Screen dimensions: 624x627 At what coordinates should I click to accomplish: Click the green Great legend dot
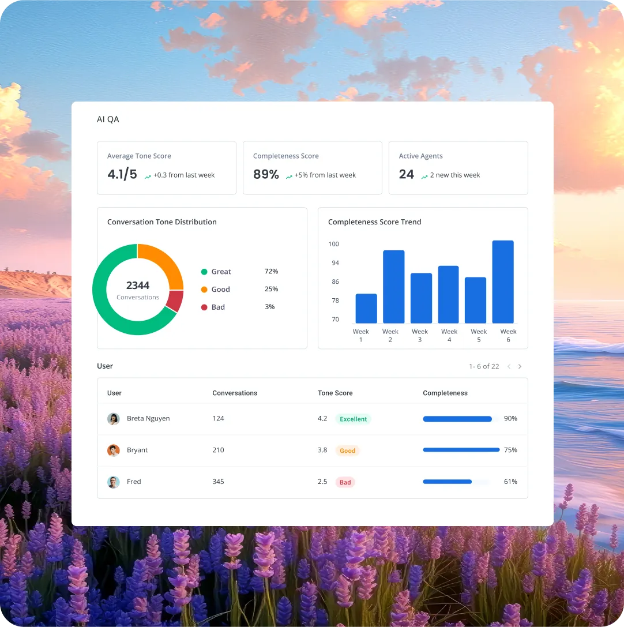tap(204, 272)
